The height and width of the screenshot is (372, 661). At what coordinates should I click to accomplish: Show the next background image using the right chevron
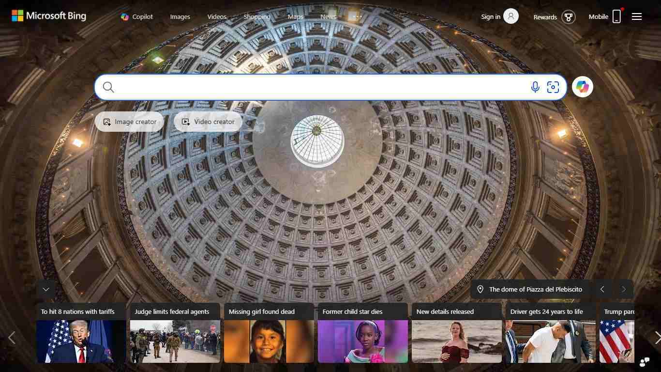[624, 289]
